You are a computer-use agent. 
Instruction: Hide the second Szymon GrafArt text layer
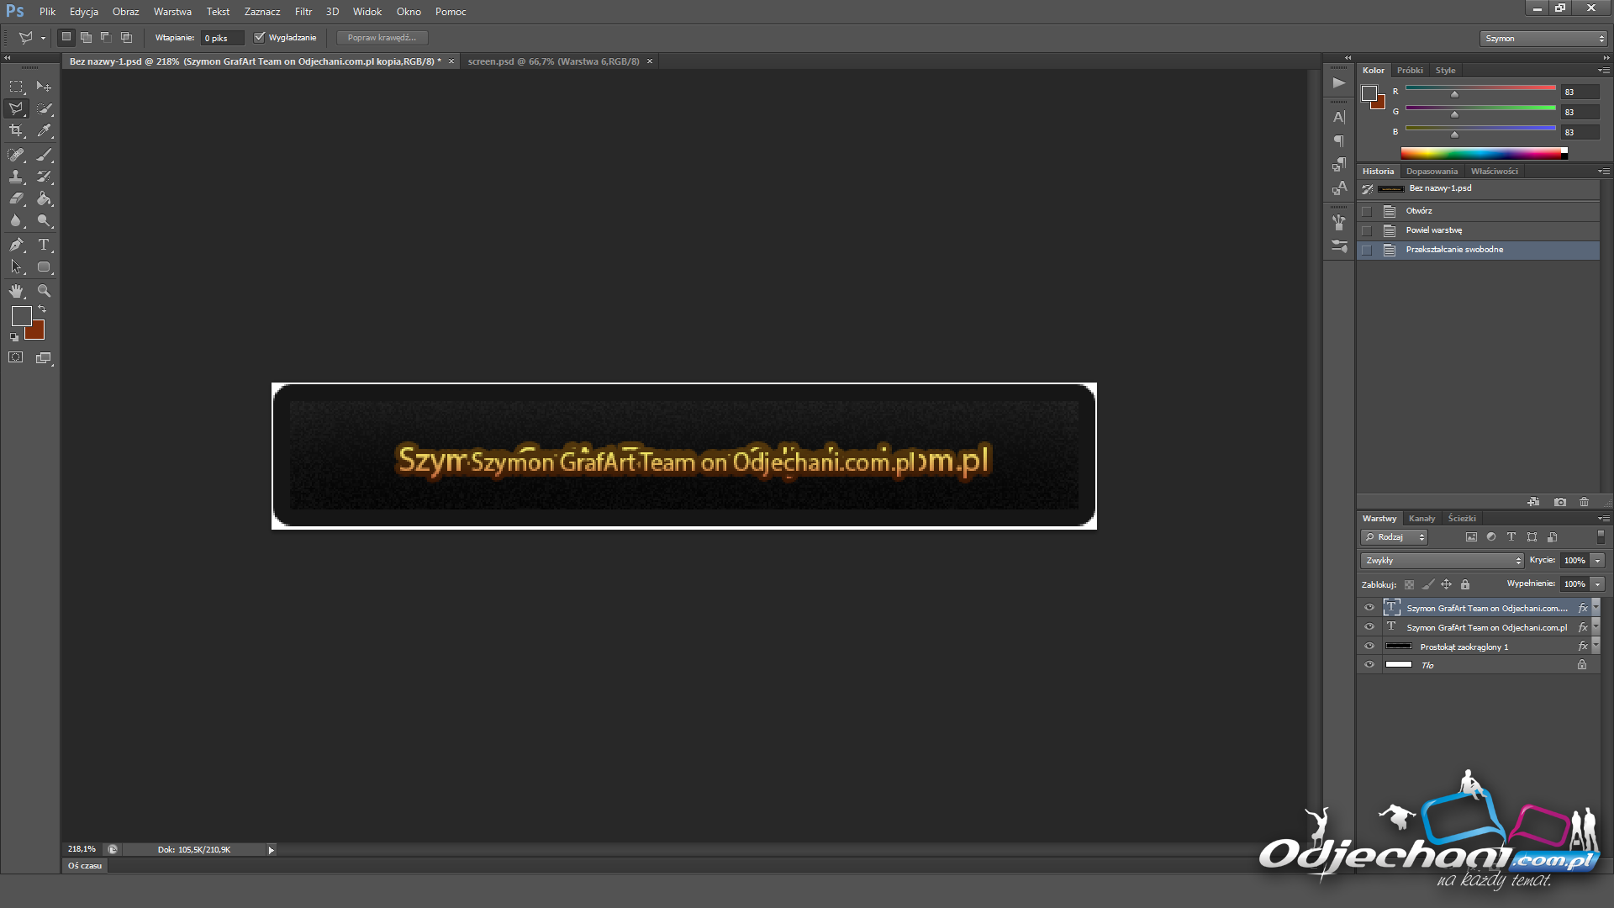1369,626
